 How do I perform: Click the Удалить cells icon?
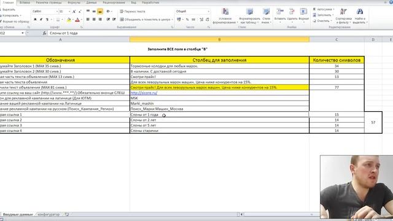[x=292, y=12]
